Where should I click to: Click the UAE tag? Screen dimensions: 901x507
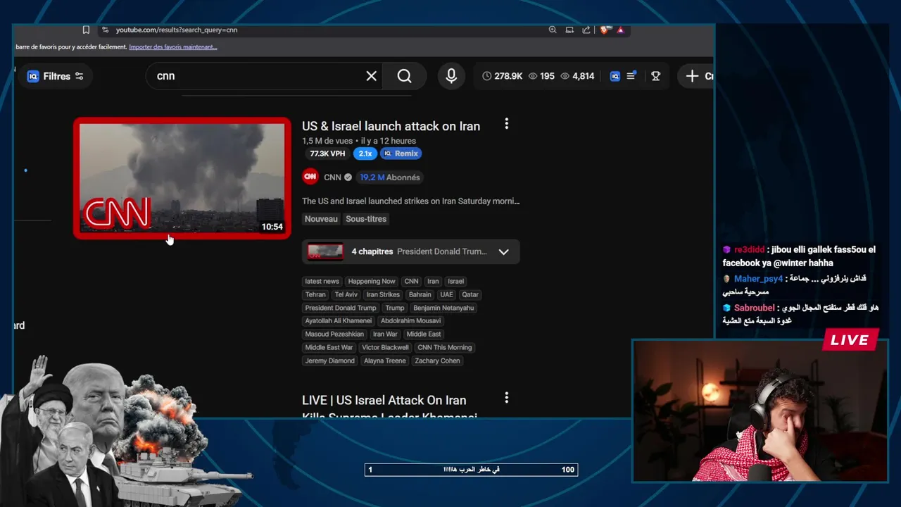click(x=446, y=294)
